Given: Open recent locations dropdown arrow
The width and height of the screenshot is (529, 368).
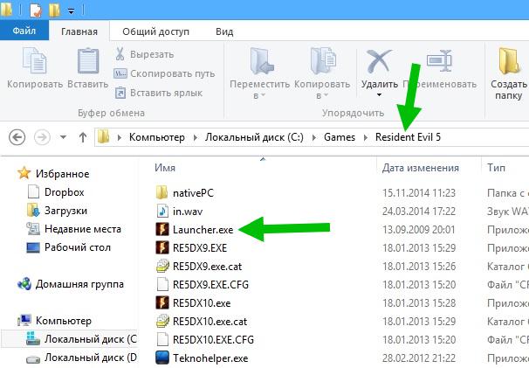Looking at the screenshot, I should point(63,137).
